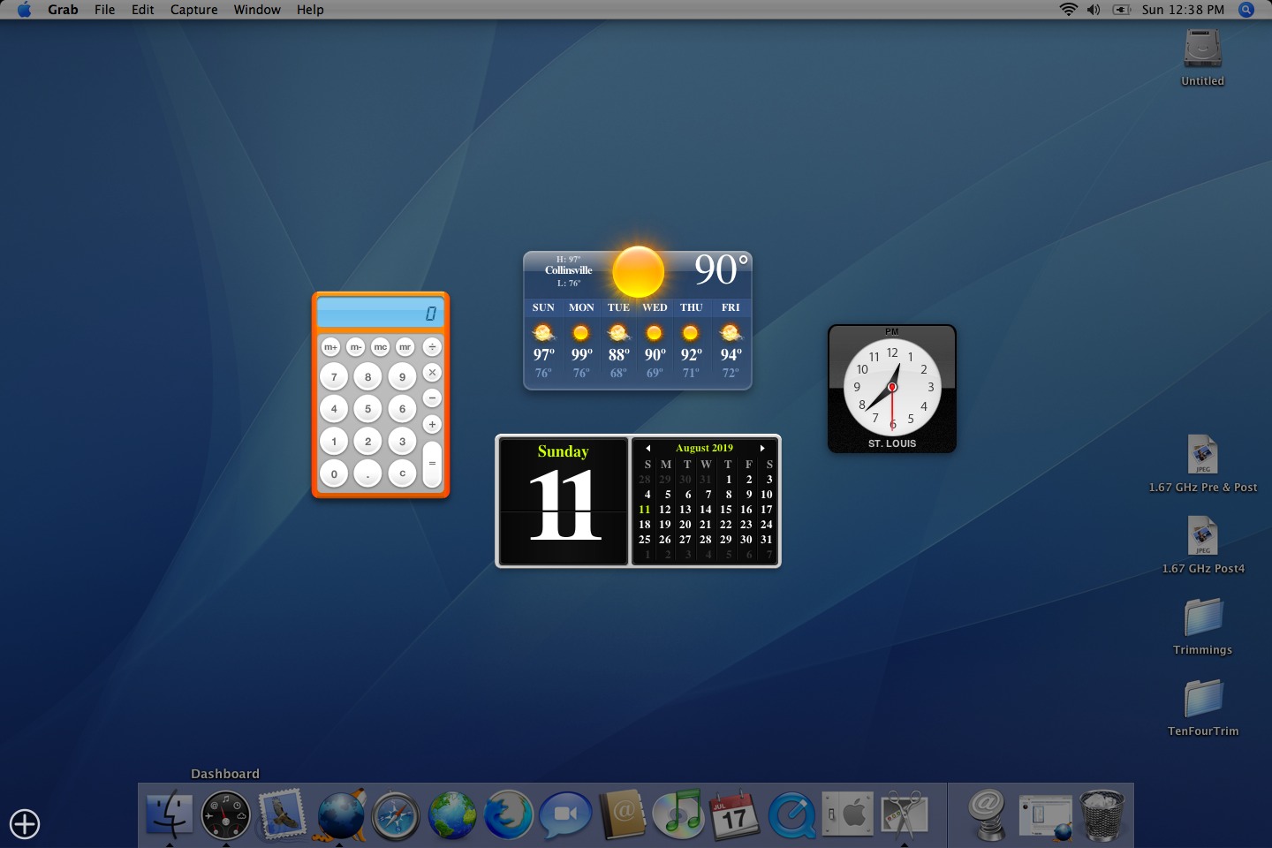Click Collinsville city name in weather widget
The image size is (1272, 848).
(x=568, y=270)
